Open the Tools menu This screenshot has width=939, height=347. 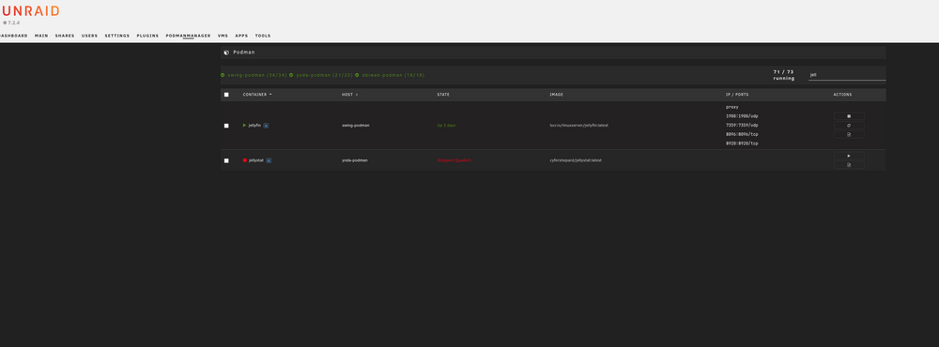click(263, 36)
